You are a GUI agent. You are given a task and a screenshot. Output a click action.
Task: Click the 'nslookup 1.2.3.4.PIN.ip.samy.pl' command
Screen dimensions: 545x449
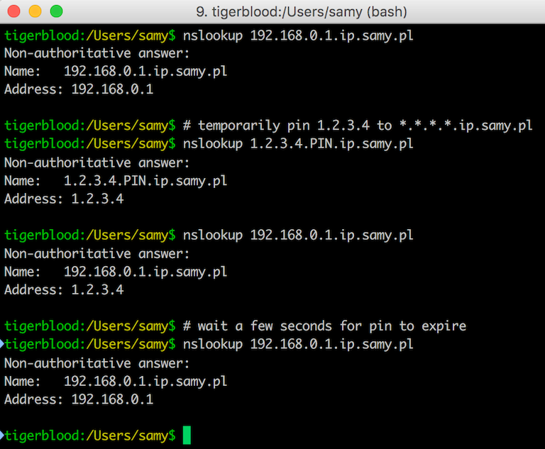tap(298, 144)
